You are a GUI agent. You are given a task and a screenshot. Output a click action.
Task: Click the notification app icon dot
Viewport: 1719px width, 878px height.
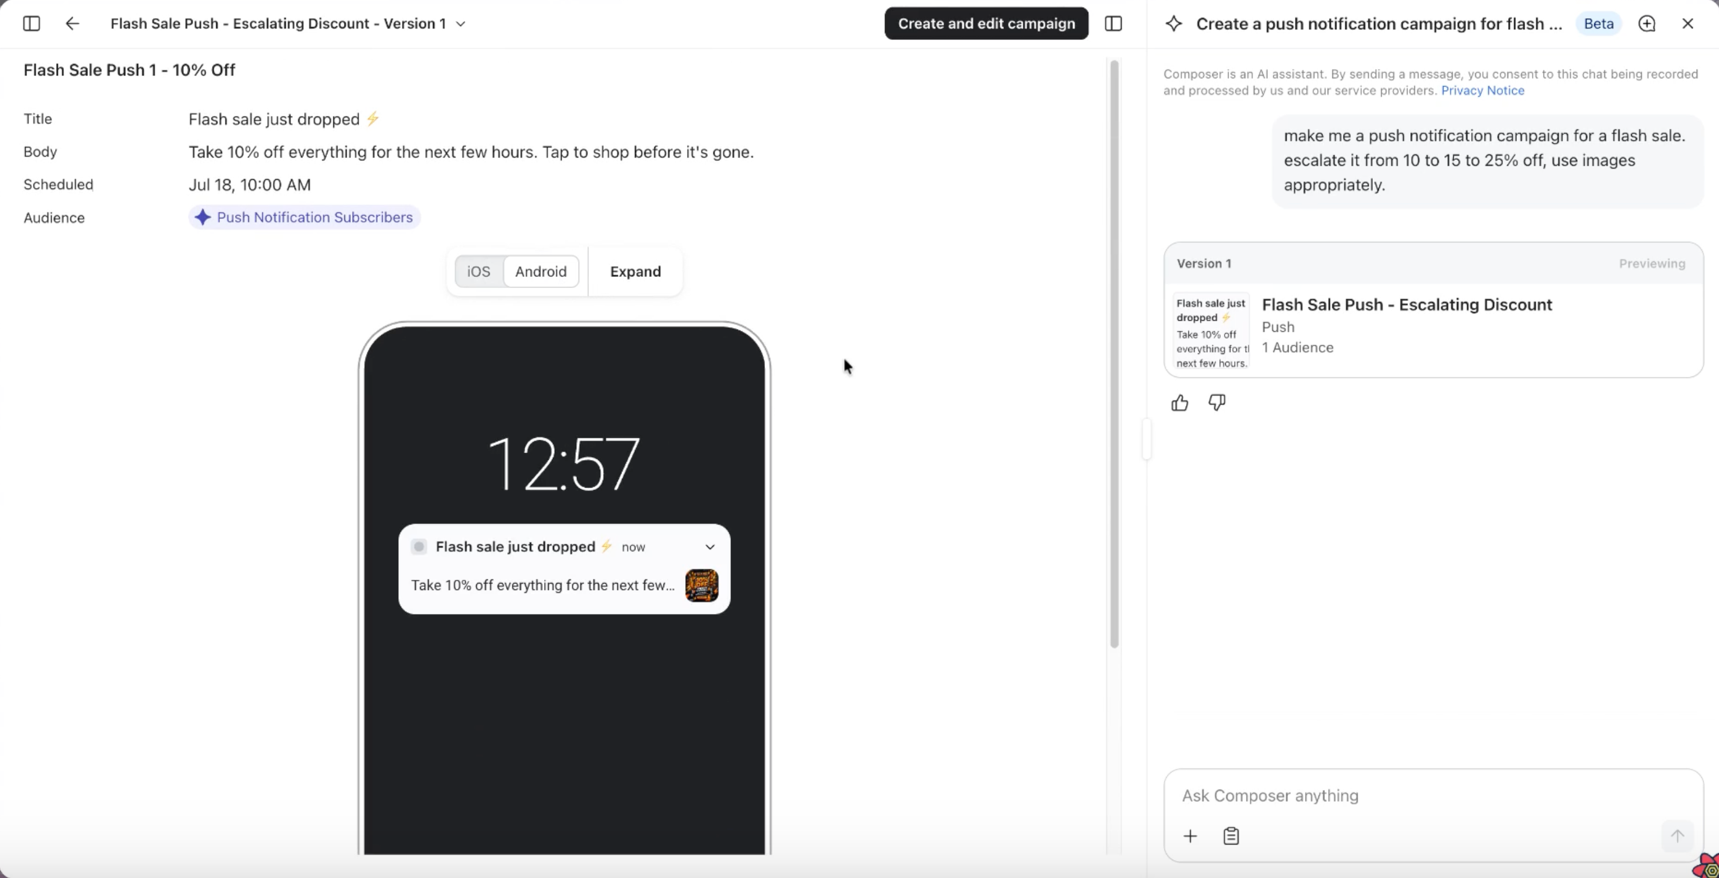point(419,547)
